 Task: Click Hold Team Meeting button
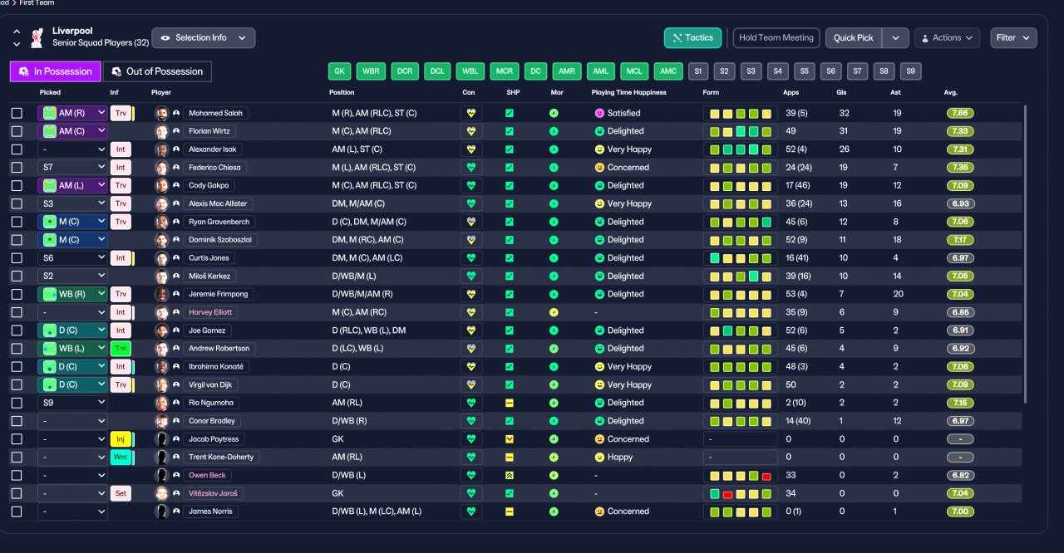(776, 37)
